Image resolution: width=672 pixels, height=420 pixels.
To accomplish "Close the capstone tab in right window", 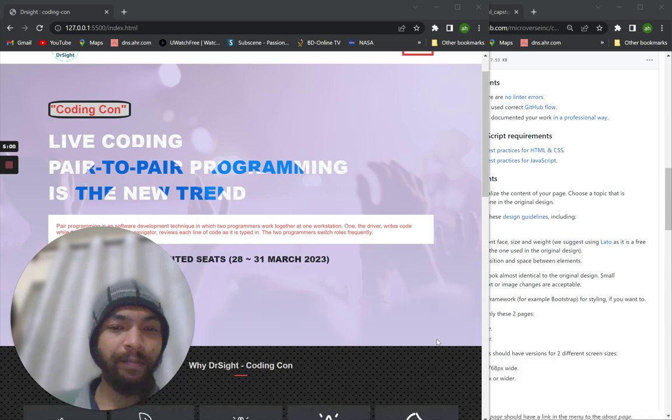I will pos(516,12).
